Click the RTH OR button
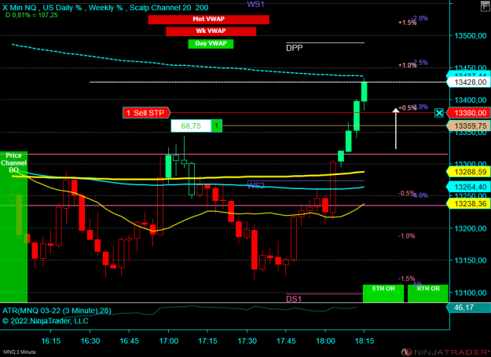The height and width of the screenshot is (357, 491). click(428, 293)
